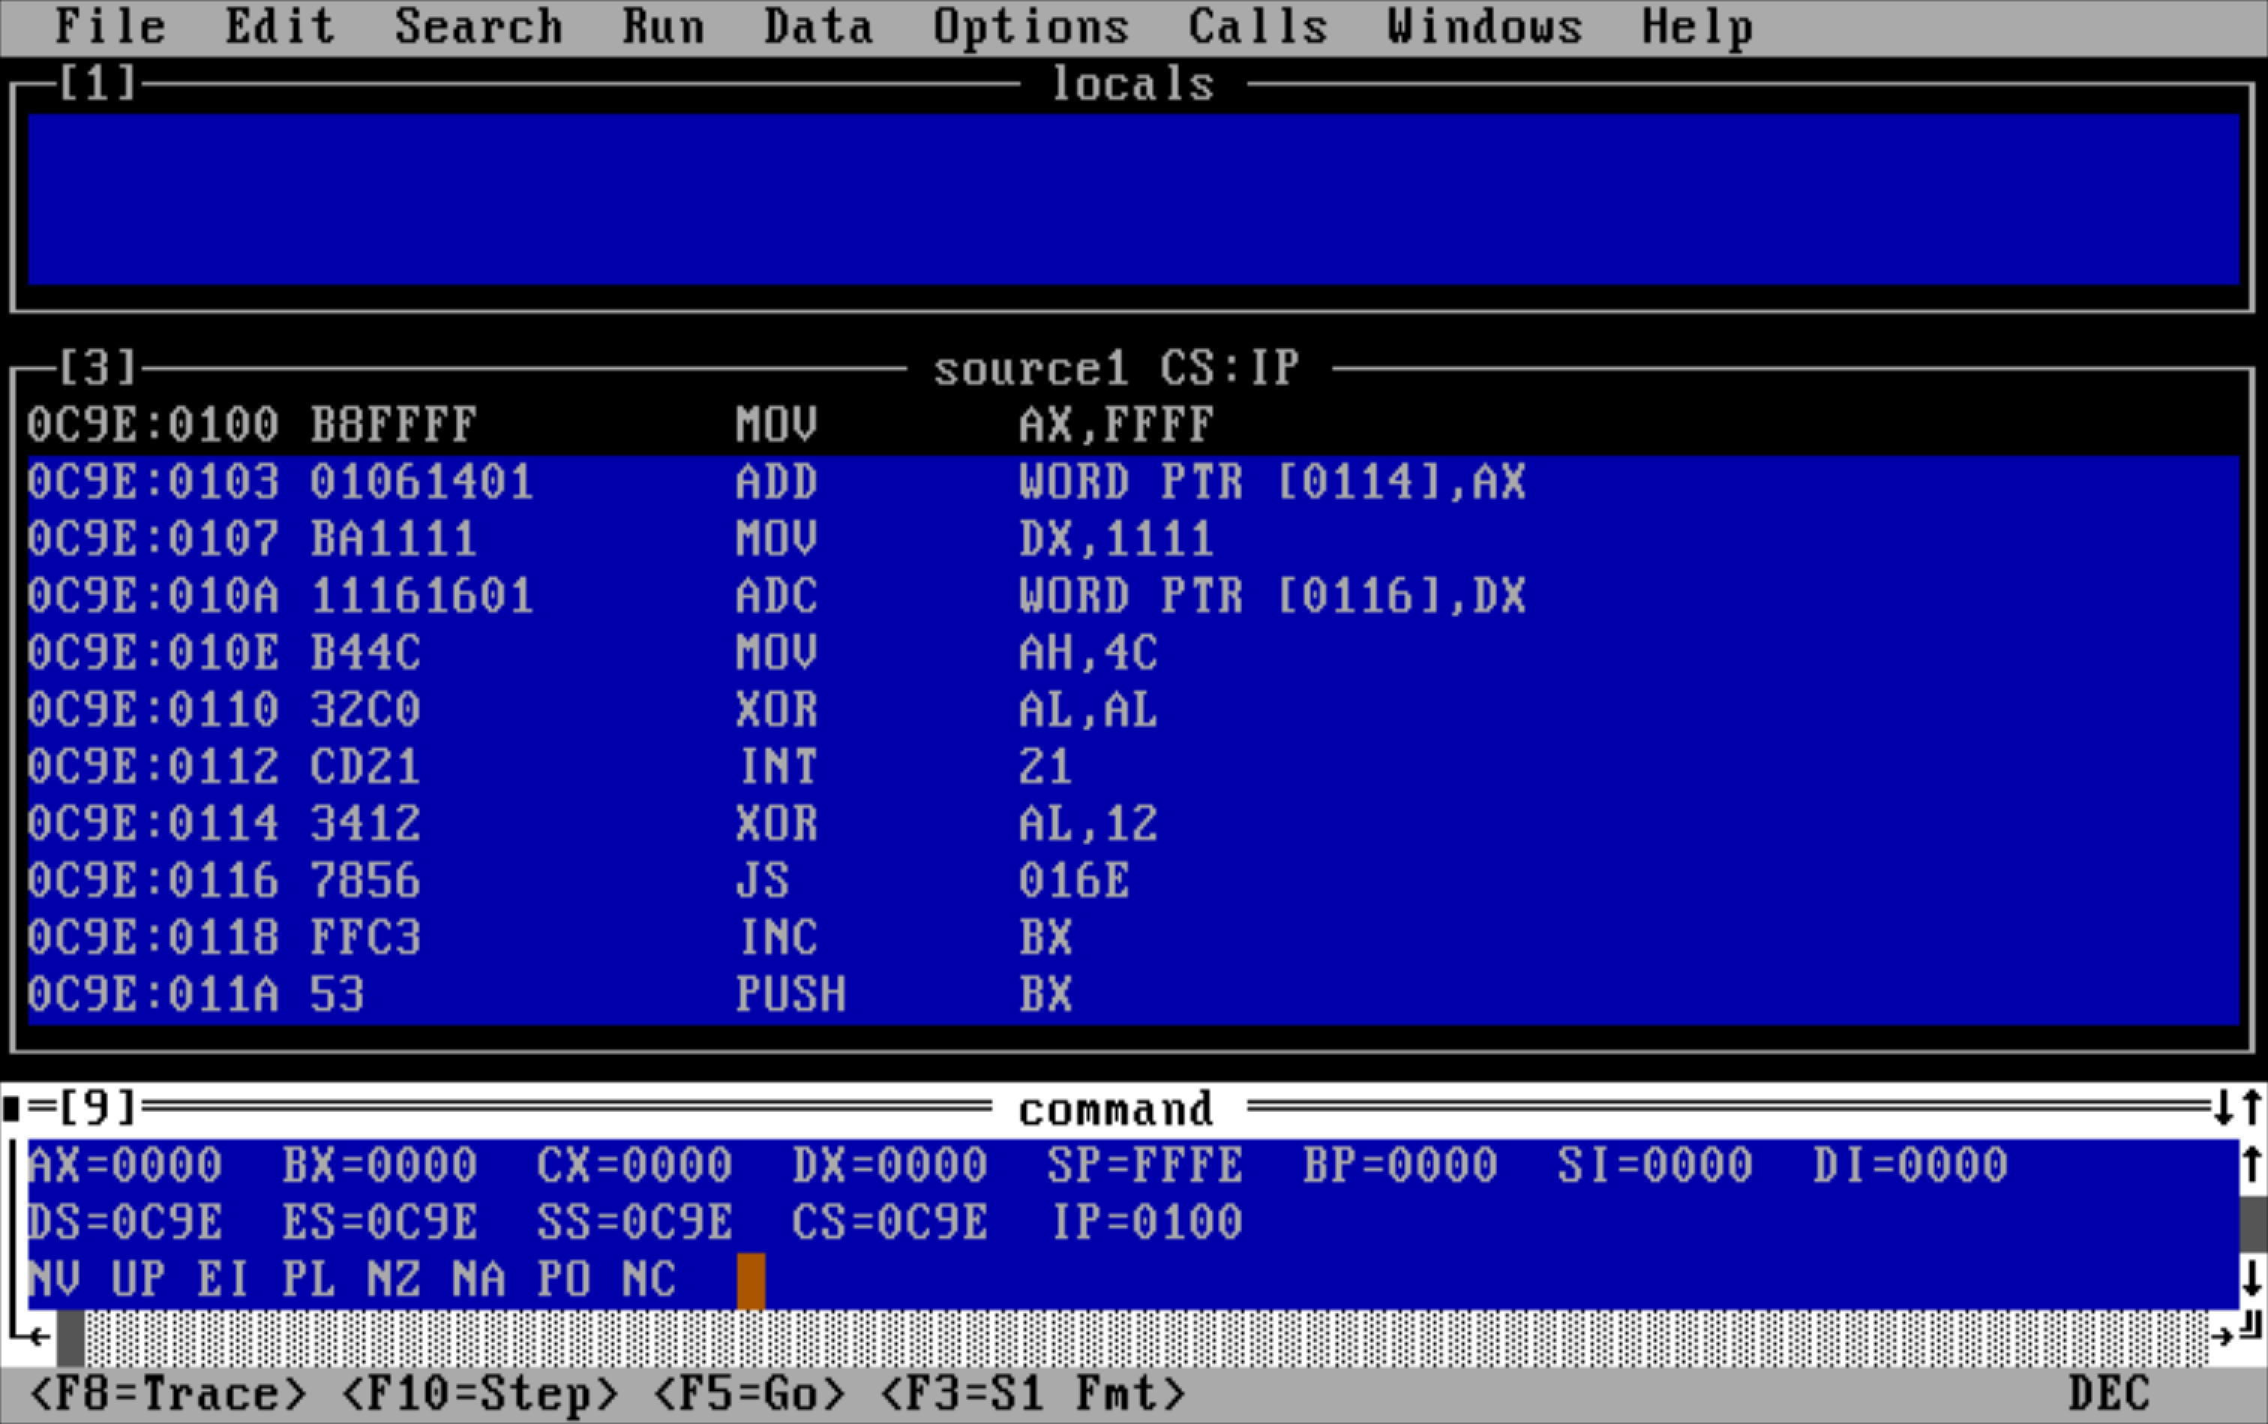This screenshot has height=1424, width=2268.
Task: Select the ADC WORD PTR [0116],DX line
Action: [x=1133, y=596]
